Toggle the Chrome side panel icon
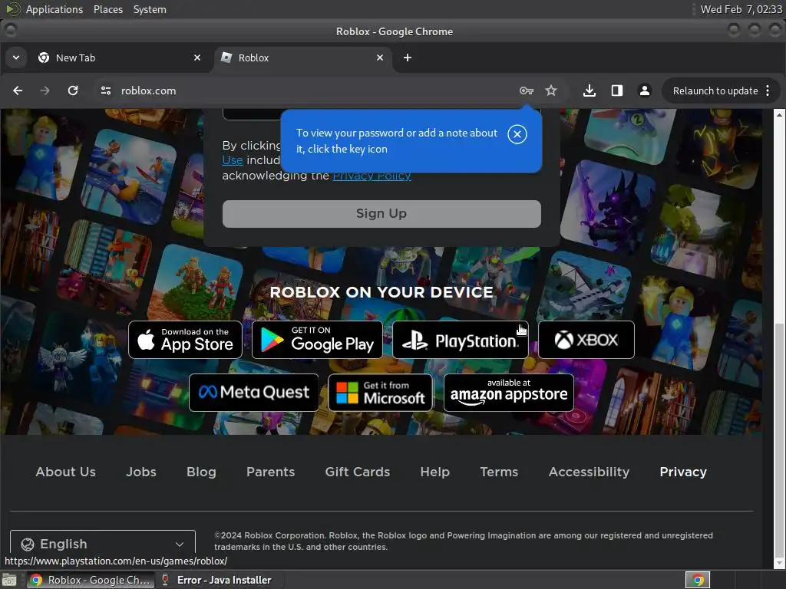This screenshot has width=786, height=589. pos(617,90)
